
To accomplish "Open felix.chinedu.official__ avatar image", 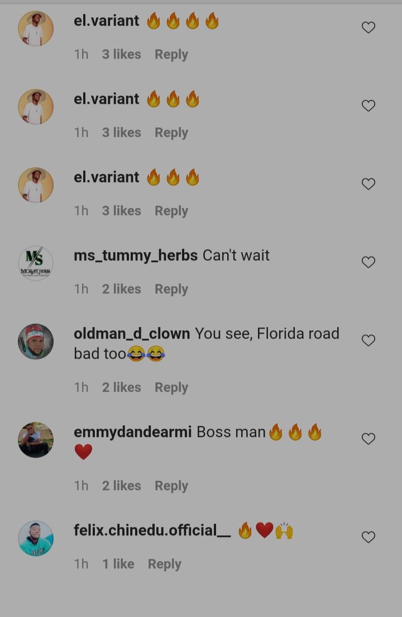I will click(x=36, y=538).
